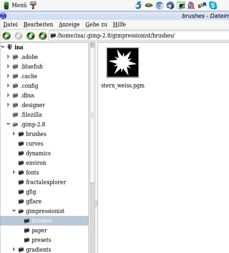Launch the SSR screen recorder icon

202,5
